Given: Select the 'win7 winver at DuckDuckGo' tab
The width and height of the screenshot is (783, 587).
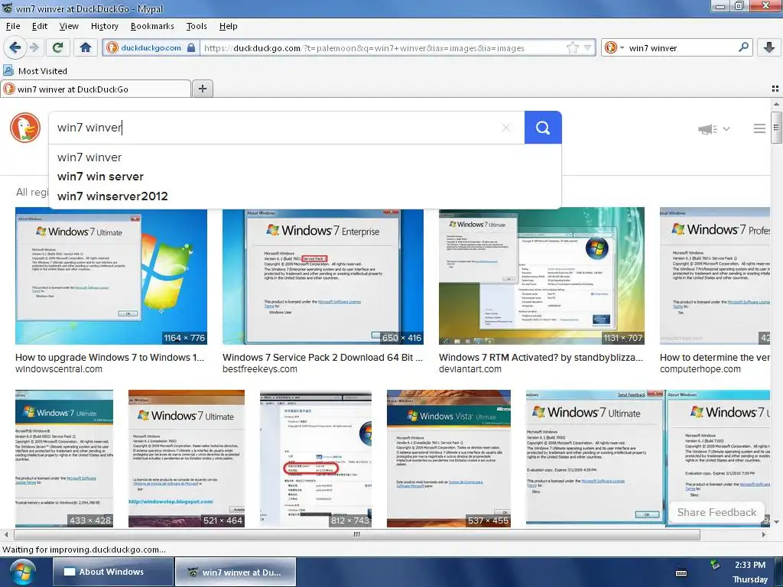Looking at the screenshot, I should click(96, 89).
